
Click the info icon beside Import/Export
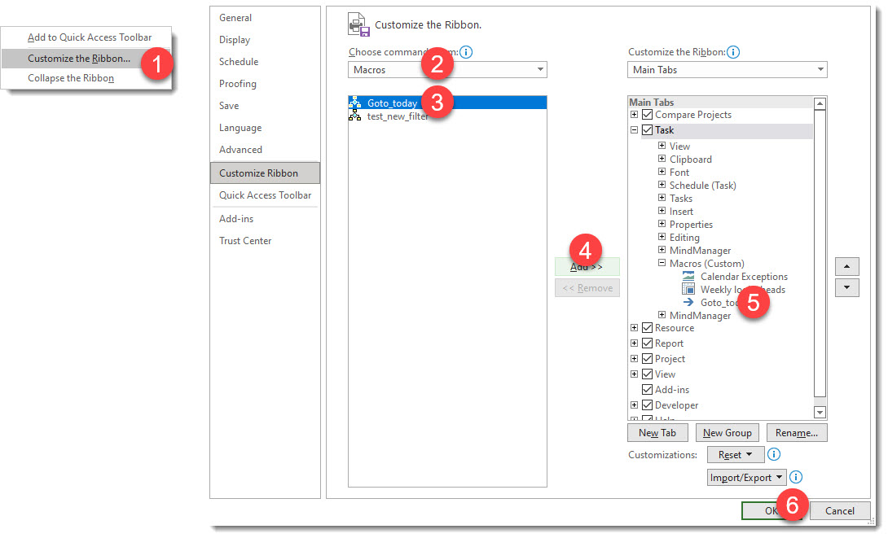coord(796,477)
